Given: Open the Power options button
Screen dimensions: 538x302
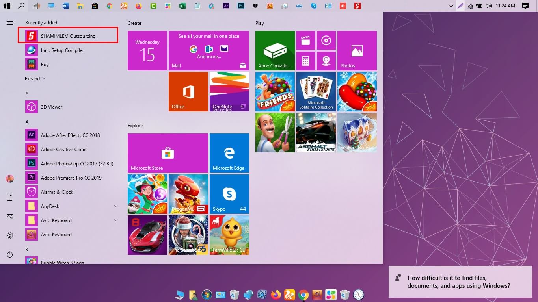Looking at the screenshot, I should (10, 255).
